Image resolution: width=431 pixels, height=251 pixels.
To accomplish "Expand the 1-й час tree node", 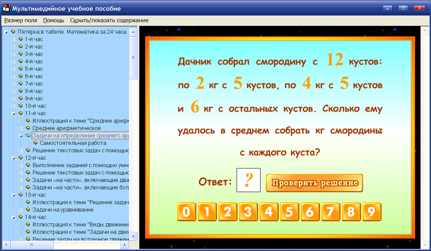I will pos(14,39).
